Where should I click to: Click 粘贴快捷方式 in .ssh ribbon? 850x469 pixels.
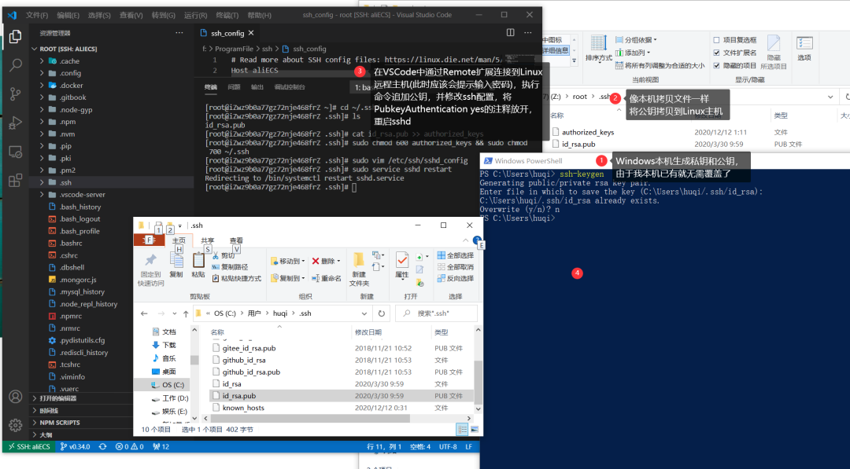(x=236, y=278)
